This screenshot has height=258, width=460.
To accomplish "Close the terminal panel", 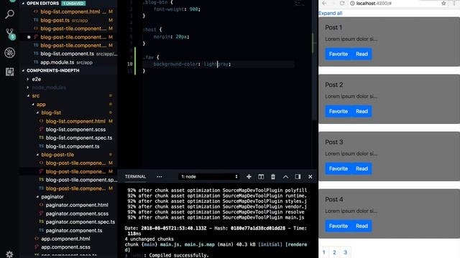I will tap(310, 177).
